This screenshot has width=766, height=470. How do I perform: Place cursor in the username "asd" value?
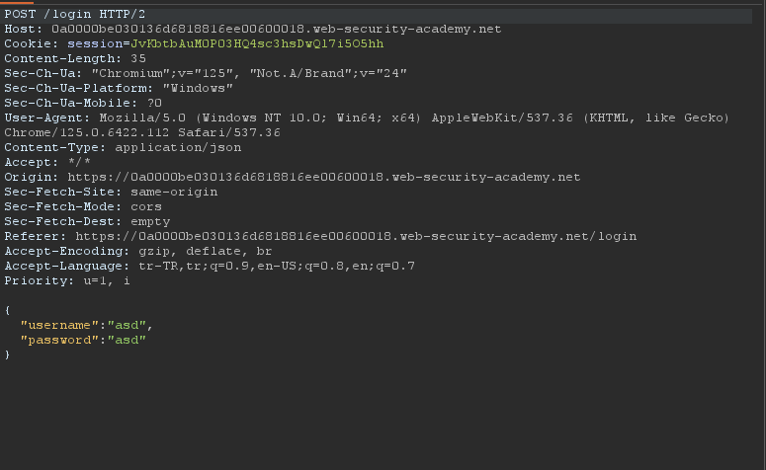(127, 325)
